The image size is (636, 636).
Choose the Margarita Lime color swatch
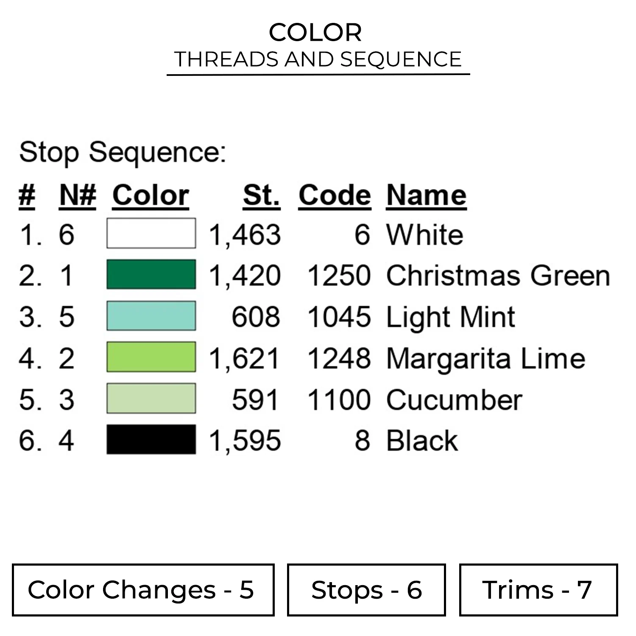click(151, 357)
